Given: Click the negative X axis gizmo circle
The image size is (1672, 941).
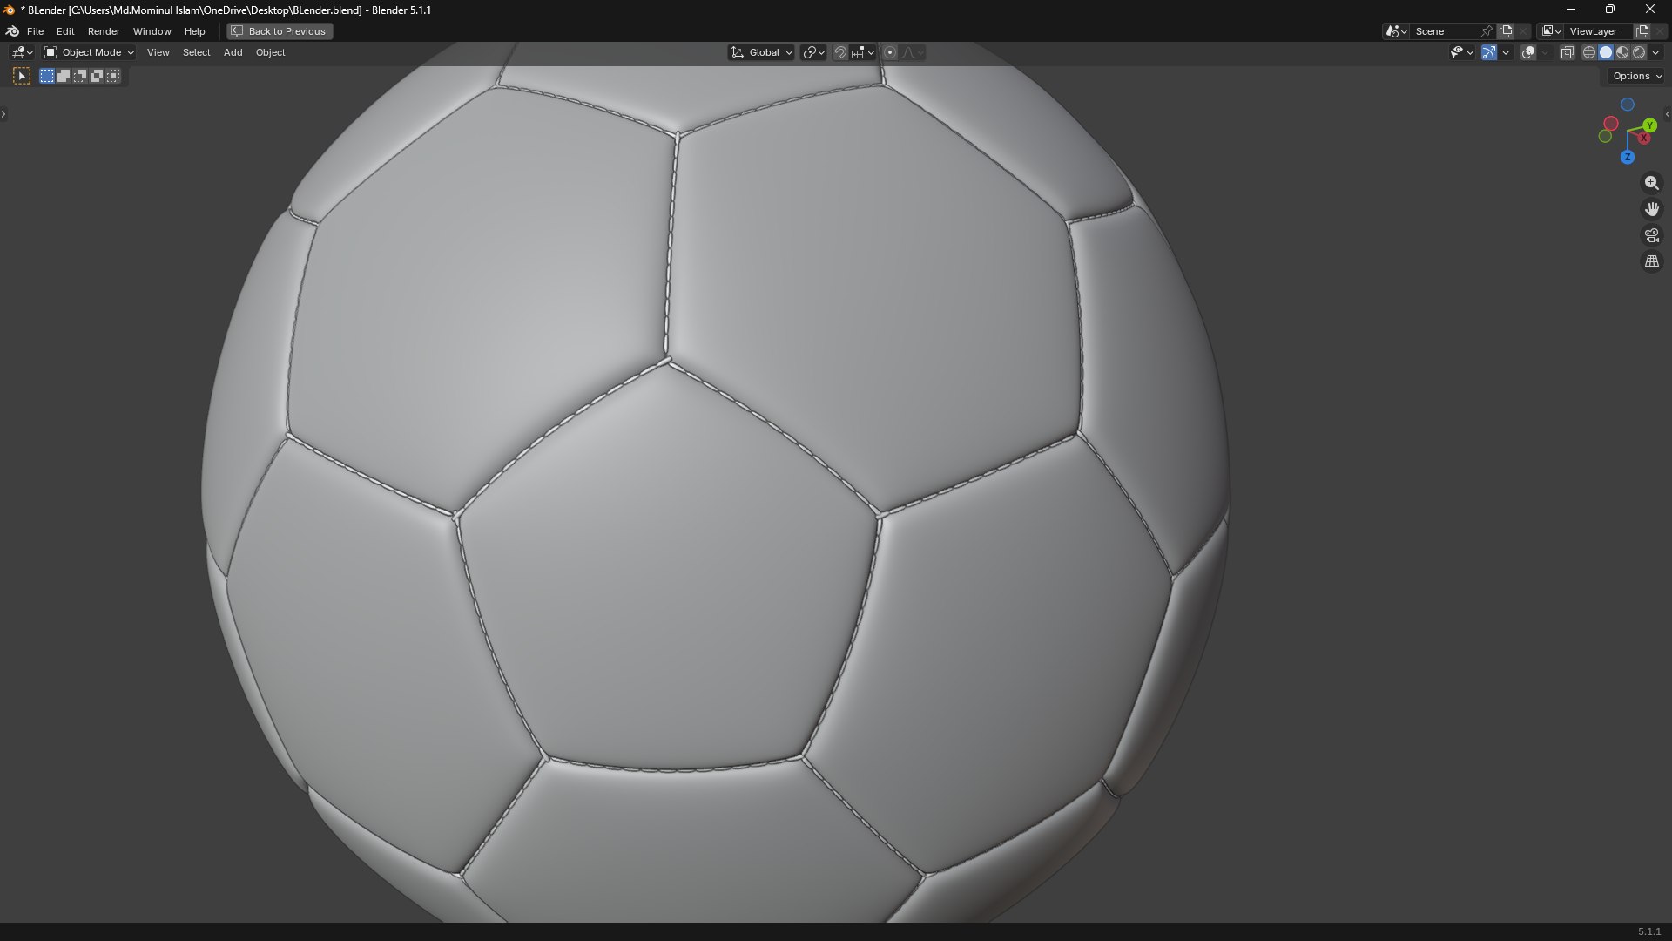Looking at the screenshot, I should click(1611, 124).
